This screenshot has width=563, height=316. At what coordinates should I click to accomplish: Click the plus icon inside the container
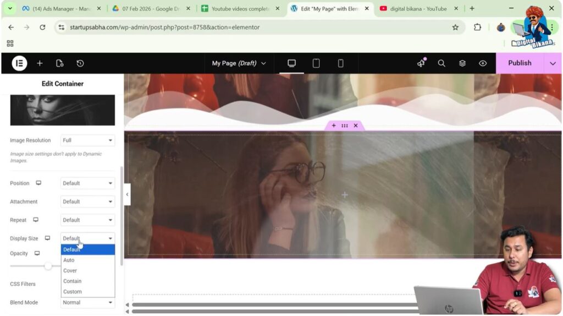(x=345, y=195)
